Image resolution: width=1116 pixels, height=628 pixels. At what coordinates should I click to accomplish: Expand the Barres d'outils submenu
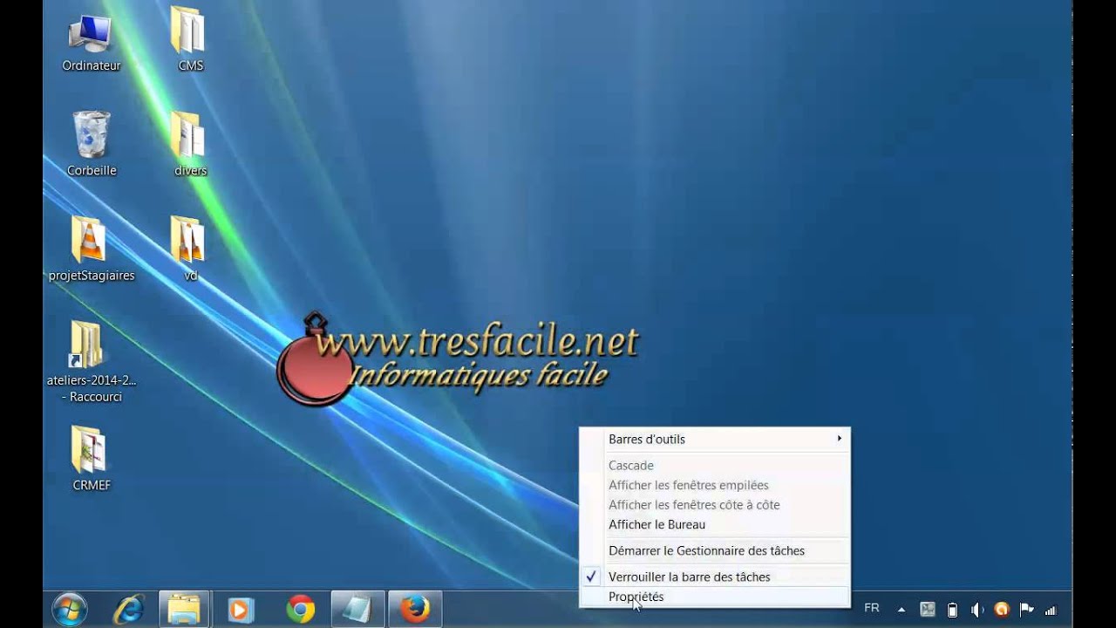coord(715,439)
